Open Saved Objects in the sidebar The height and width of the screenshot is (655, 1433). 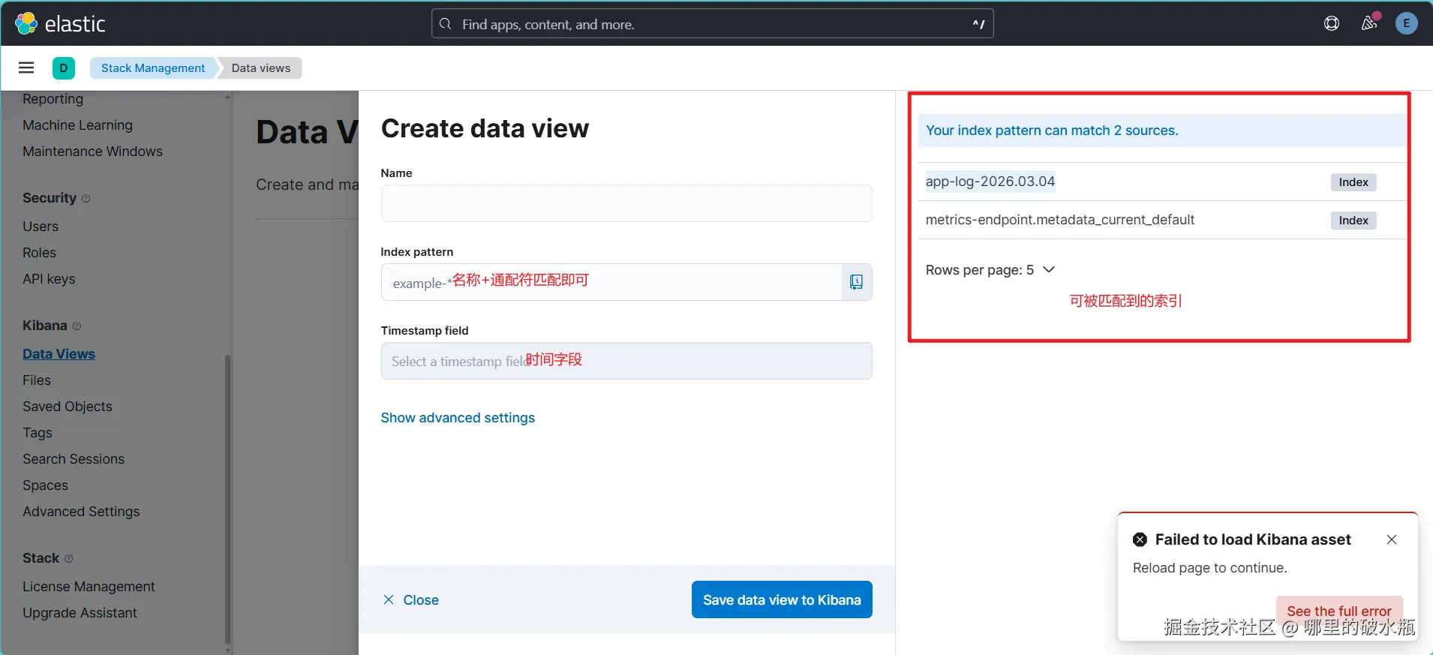[x=68, y=407]
